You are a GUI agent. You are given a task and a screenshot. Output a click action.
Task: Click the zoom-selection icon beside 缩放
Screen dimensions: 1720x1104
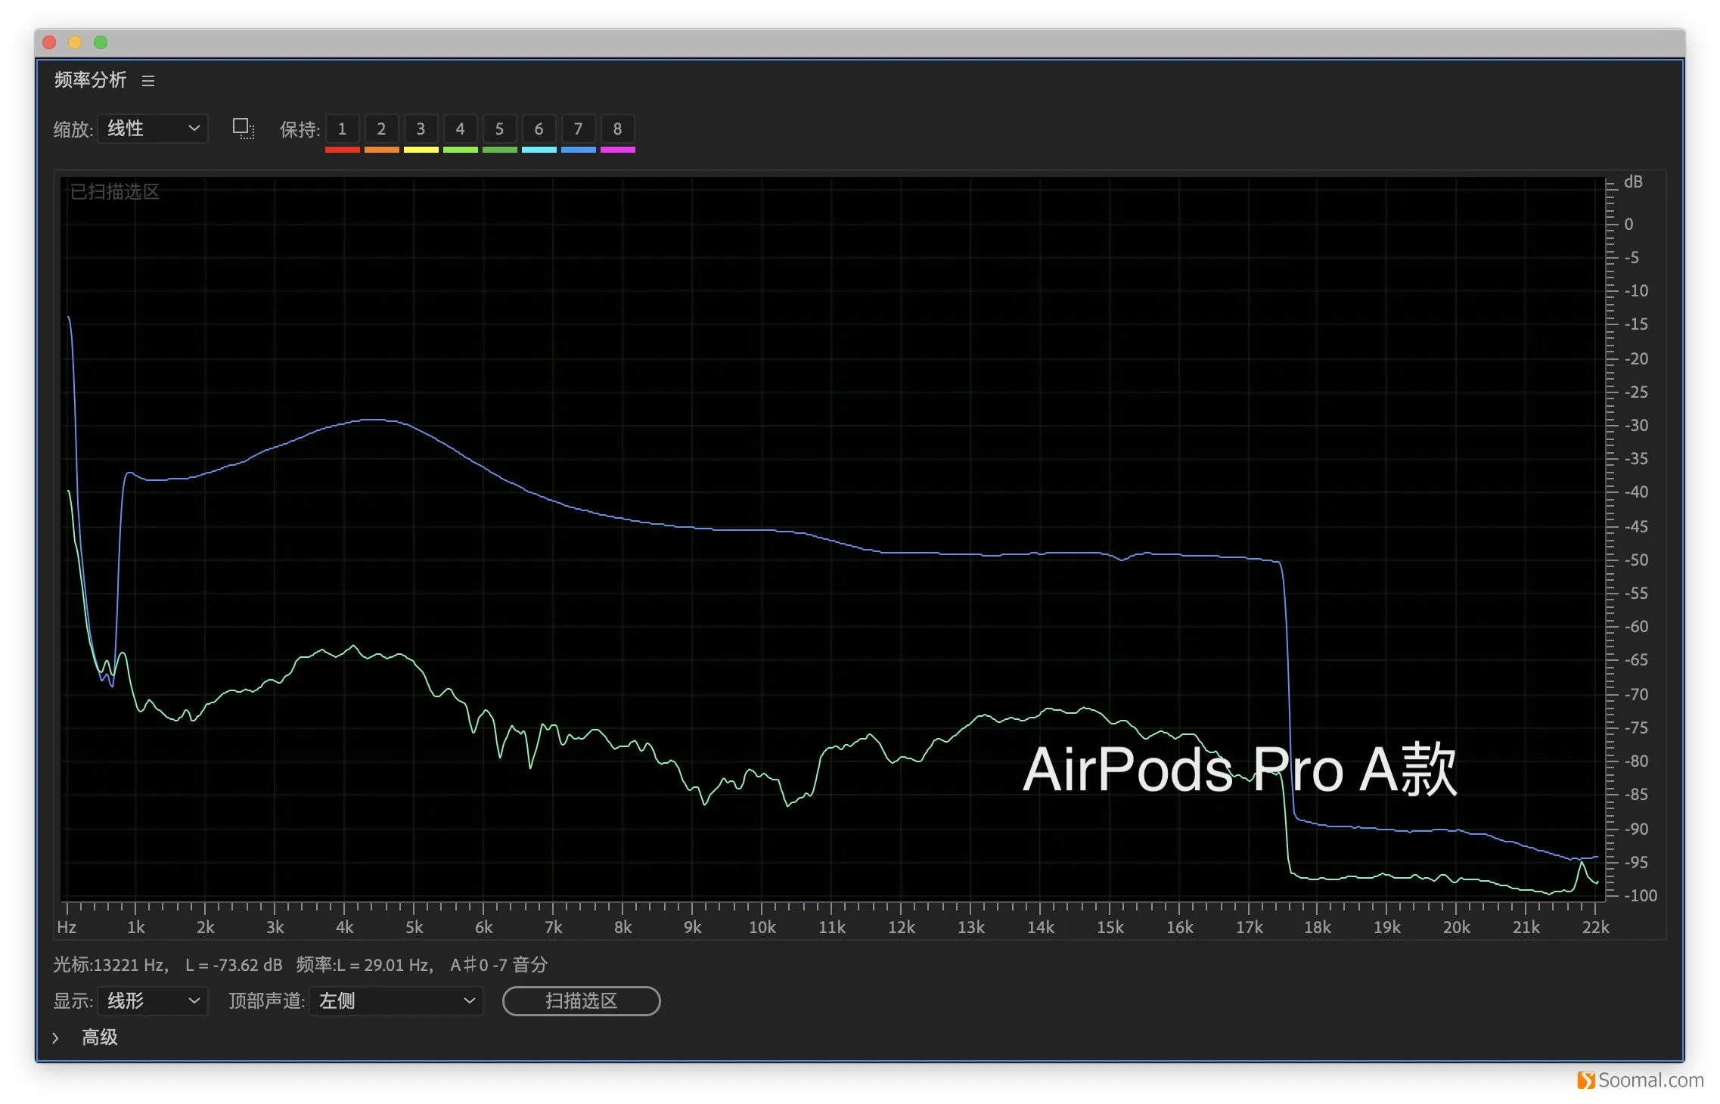(x=243, y=129)
